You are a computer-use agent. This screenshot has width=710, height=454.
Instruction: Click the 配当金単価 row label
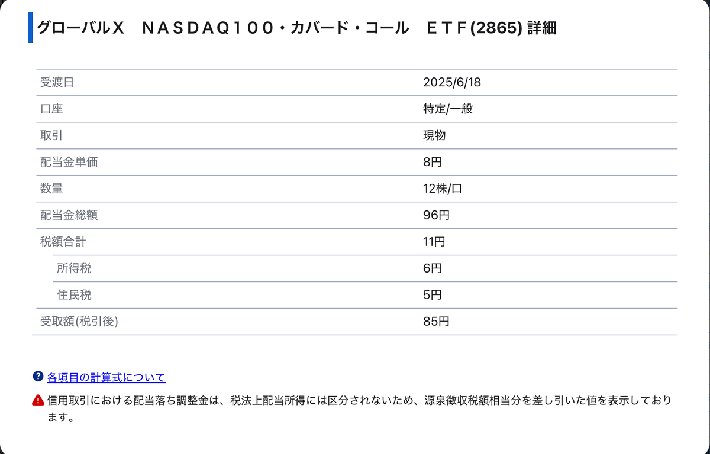pyautogui.click(x=69, y=162)
